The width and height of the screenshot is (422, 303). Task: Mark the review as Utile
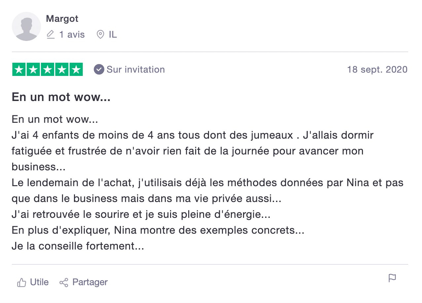coord(39,282)
